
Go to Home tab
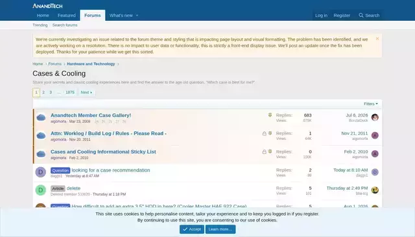(x=43, y=16)
